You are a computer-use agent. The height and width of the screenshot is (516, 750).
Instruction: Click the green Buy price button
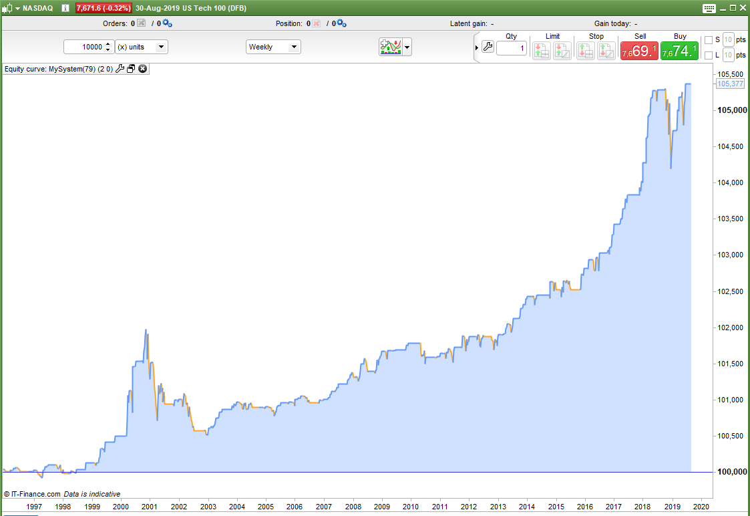tap(679, 51)
